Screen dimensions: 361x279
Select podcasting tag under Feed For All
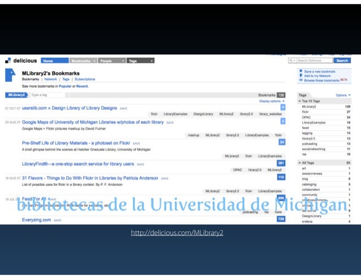(x=250, y=212)
